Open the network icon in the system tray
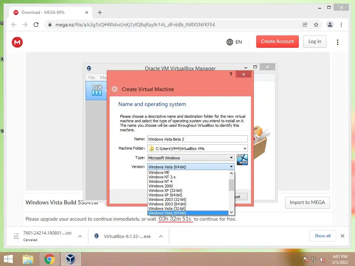355x266 pixels. pyautogui.click(x=314, y=259)
